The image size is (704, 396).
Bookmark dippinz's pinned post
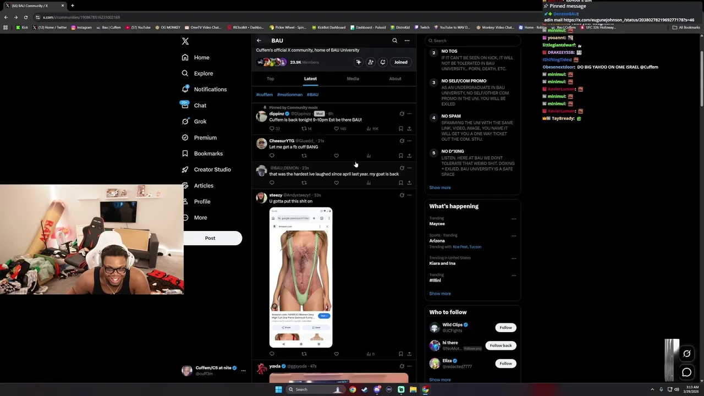pyautogui.click(x=401, y=129)
